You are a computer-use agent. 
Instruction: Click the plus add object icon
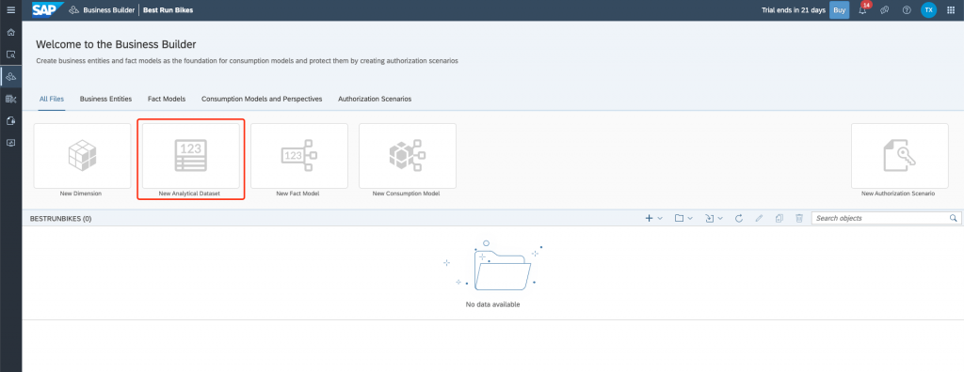pyautogui.click(x=649, y=218)
